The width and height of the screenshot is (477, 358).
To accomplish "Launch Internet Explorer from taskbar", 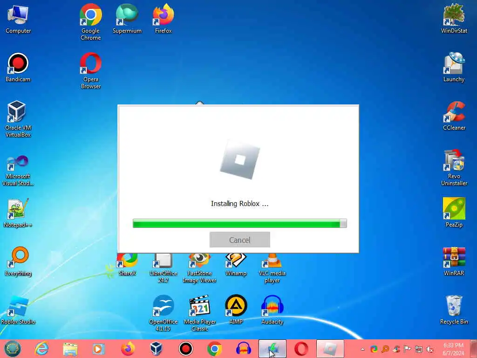I will coord(41,349).
